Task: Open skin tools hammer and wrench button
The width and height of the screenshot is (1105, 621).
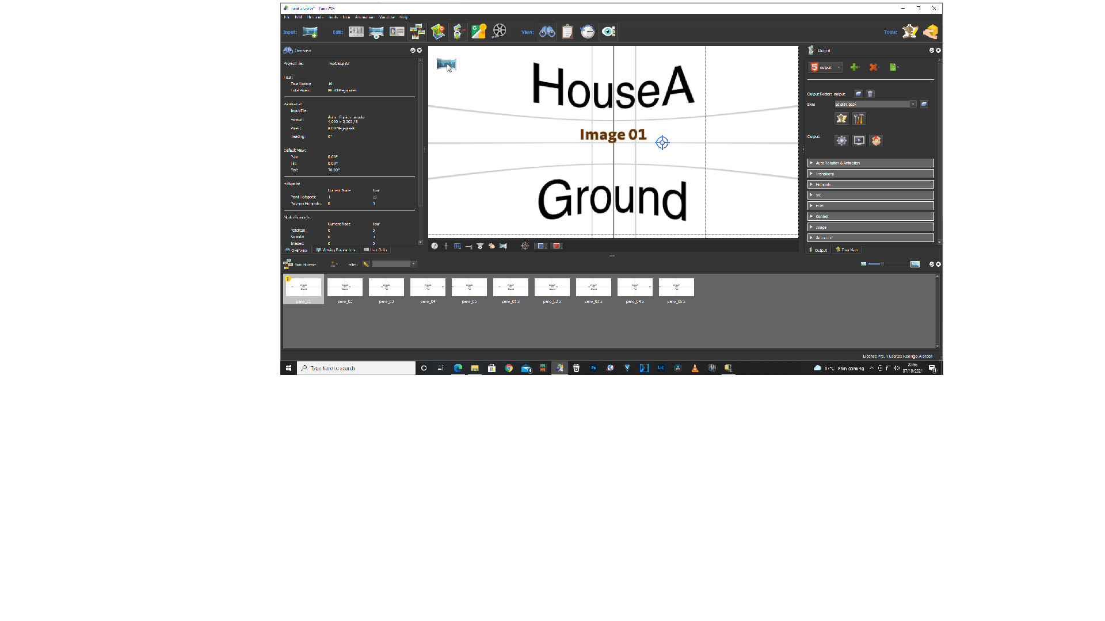Action: click(859, 118)
